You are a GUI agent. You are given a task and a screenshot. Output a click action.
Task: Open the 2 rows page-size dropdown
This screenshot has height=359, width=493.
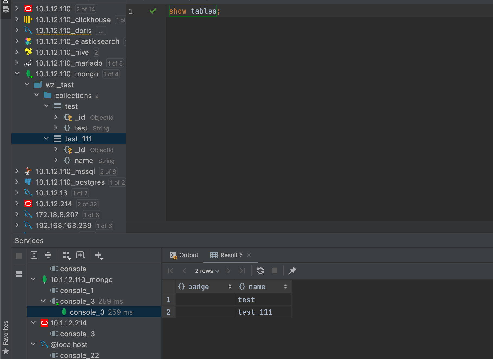click(x=207, y=271)
